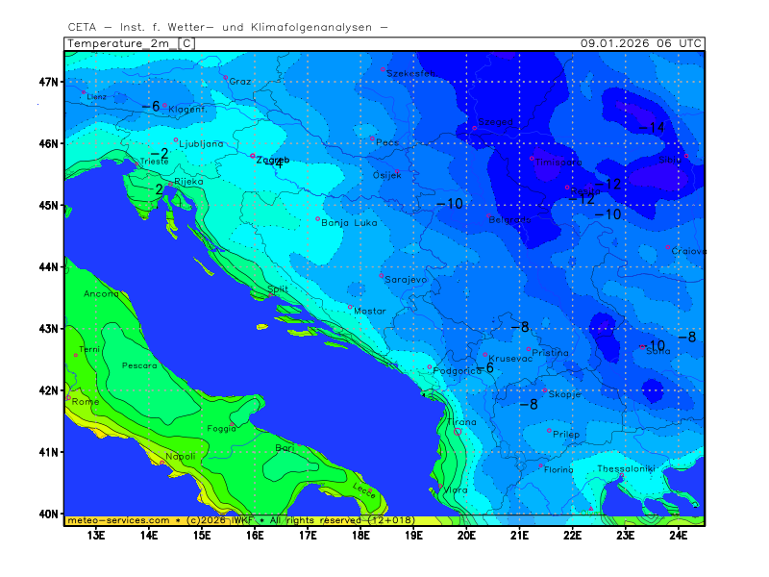Click the 44N latitude axis label
Image resolution: width=769 pixels, height=577 pixels.
tap(49, 266)
